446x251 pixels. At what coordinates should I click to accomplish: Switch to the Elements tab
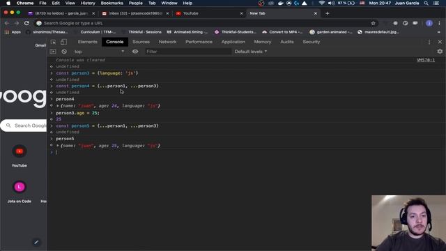click(87, 42)
